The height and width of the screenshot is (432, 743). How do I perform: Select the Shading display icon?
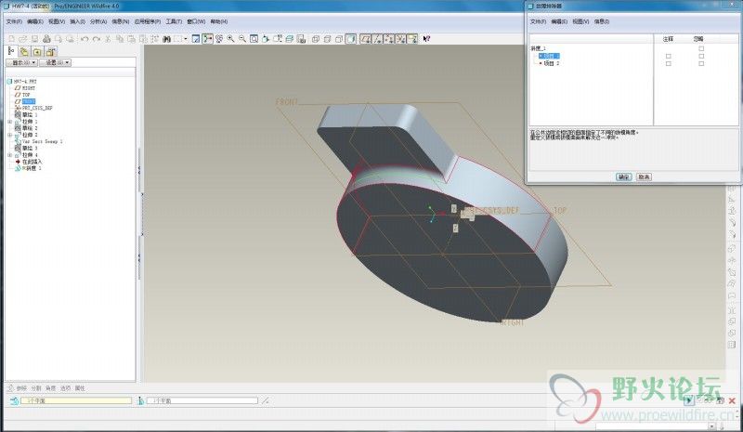point(351,39)
